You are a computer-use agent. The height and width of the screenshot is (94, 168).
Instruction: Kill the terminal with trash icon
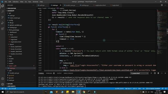158,73
